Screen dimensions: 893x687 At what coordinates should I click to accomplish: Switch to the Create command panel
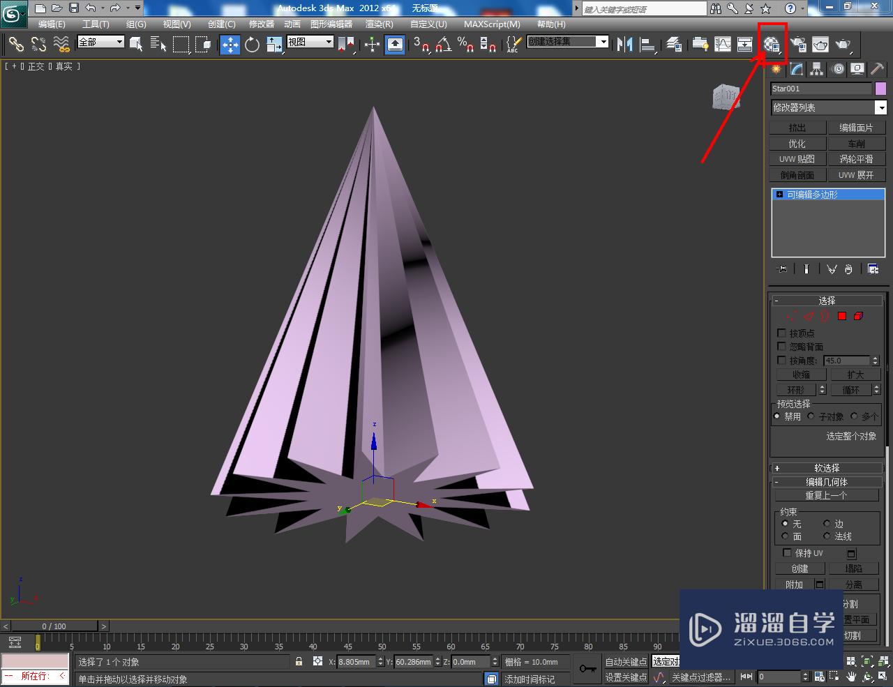click(x=776, y=69)
